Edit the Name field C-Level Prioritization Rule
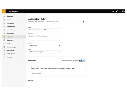This screenshot has height=95, width=127. pyautogui.click(x=44, y=30)
